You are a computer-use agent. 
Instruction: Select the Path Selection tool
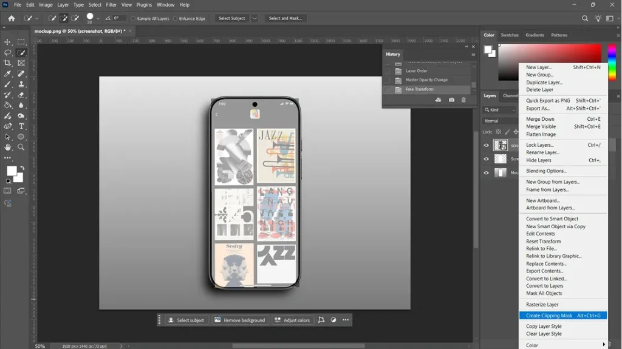7,137
